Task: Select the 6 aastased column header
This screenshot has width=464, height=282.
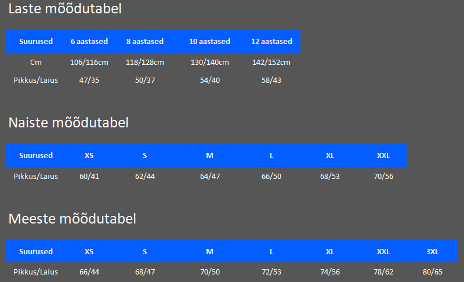Action: coord(89,41)
